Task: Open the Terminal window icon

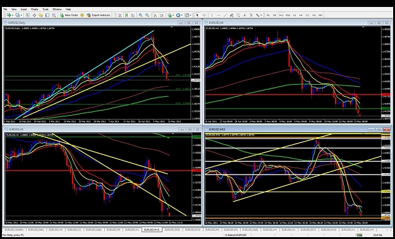Action: click(47, 15)
